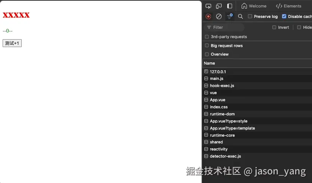Select the hook-exec.js request
Viewport: 312px width, 183px height.
tap(257, 86)
